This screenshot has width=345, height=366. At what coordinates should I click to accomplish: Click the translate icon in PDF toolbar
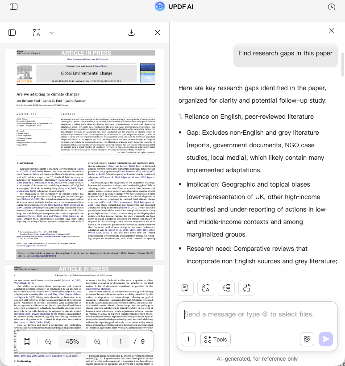point(37,33)
